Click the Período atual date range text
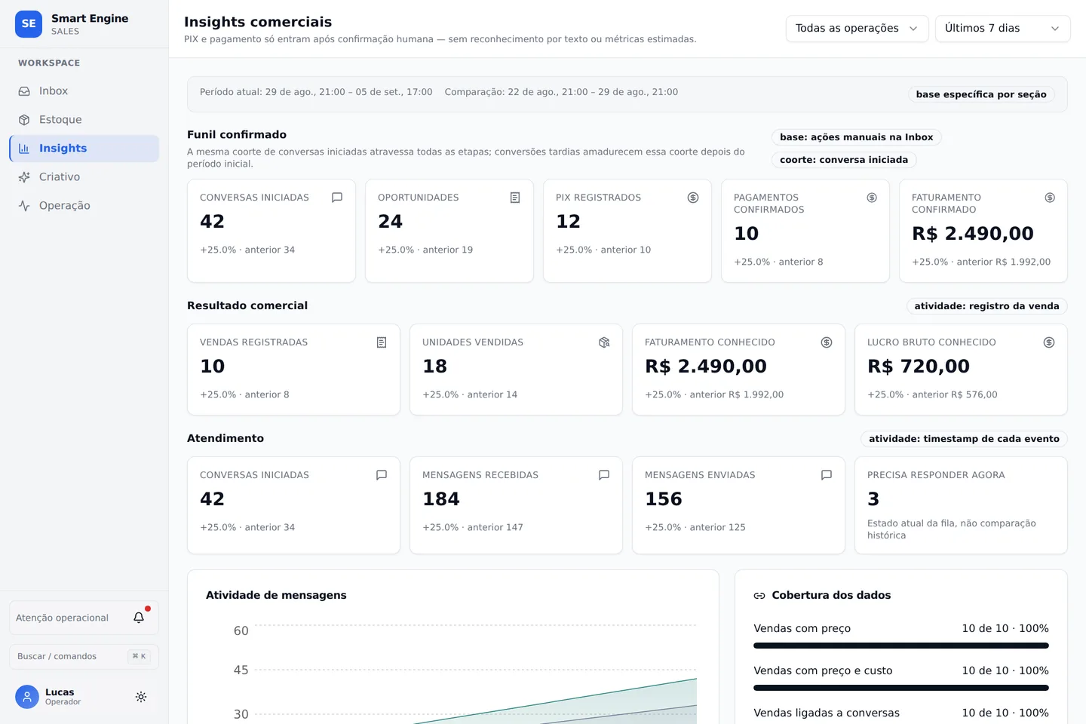This screenshot has width=1086, height=724. click(316, 92)
